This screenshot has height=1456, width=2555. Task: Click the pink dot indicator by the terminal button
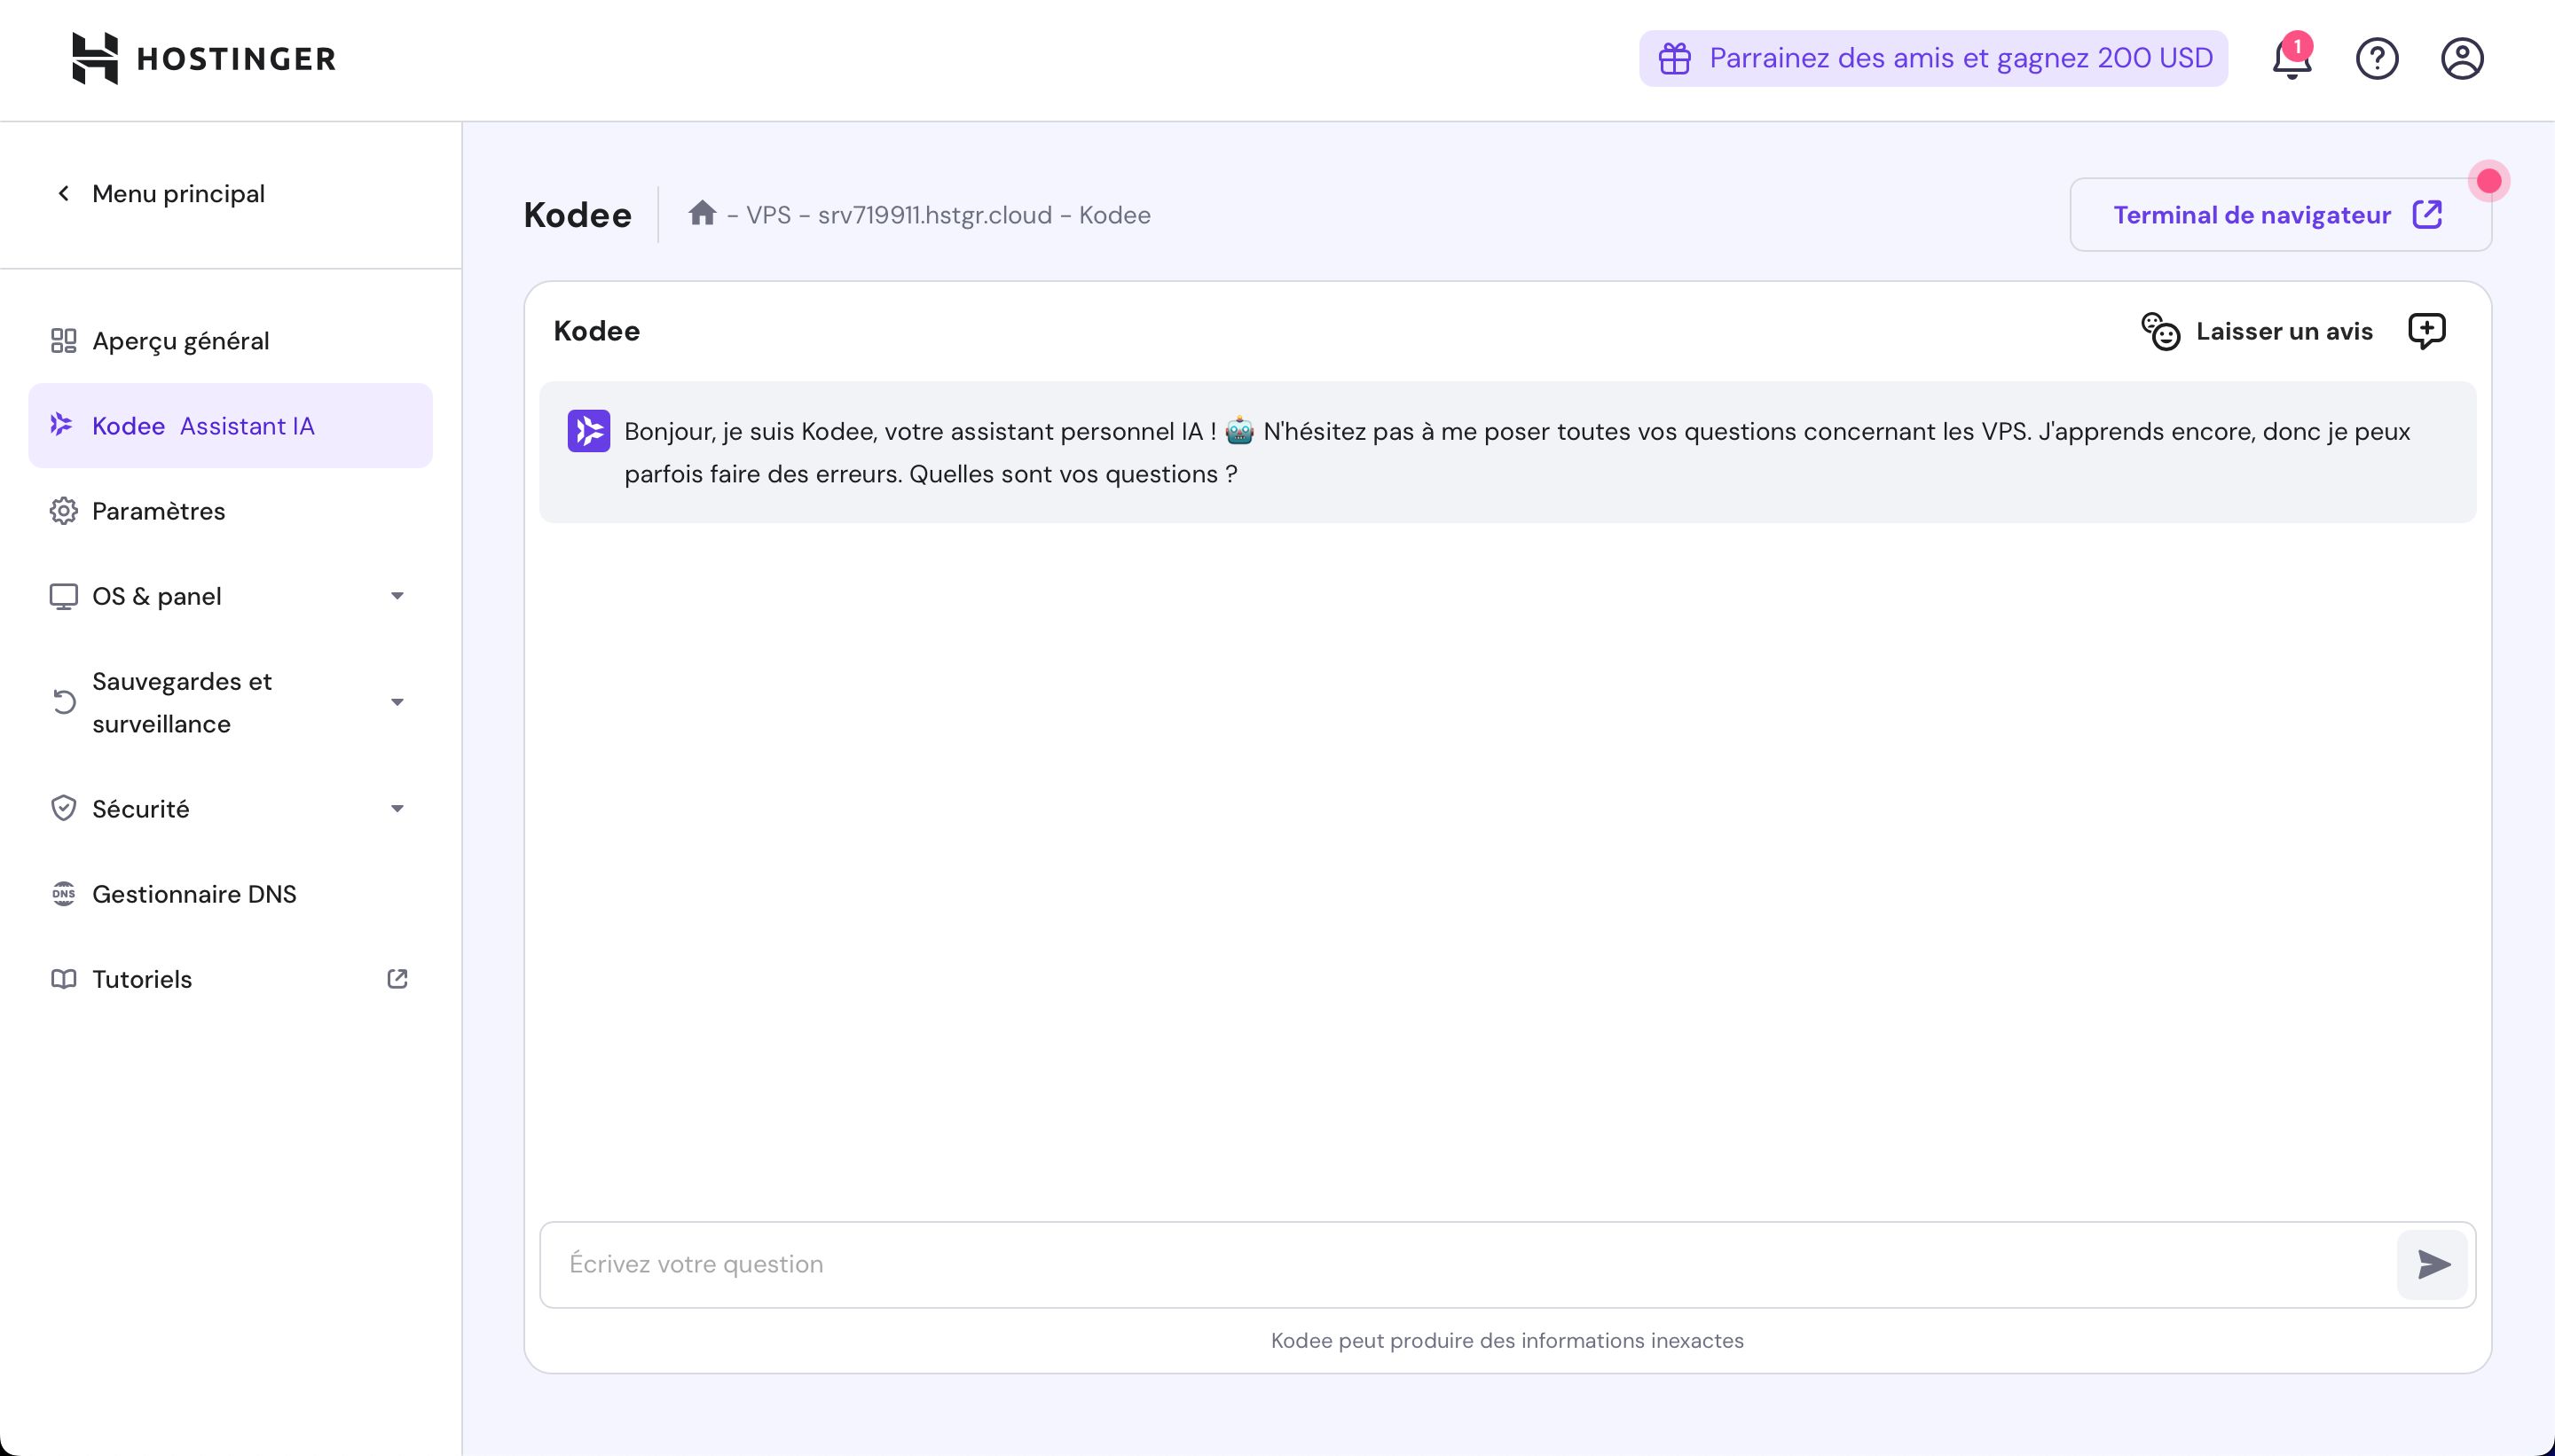(2489, 181)
